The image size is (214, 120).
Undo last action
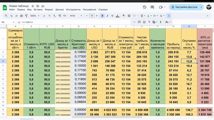pos(11,16)
